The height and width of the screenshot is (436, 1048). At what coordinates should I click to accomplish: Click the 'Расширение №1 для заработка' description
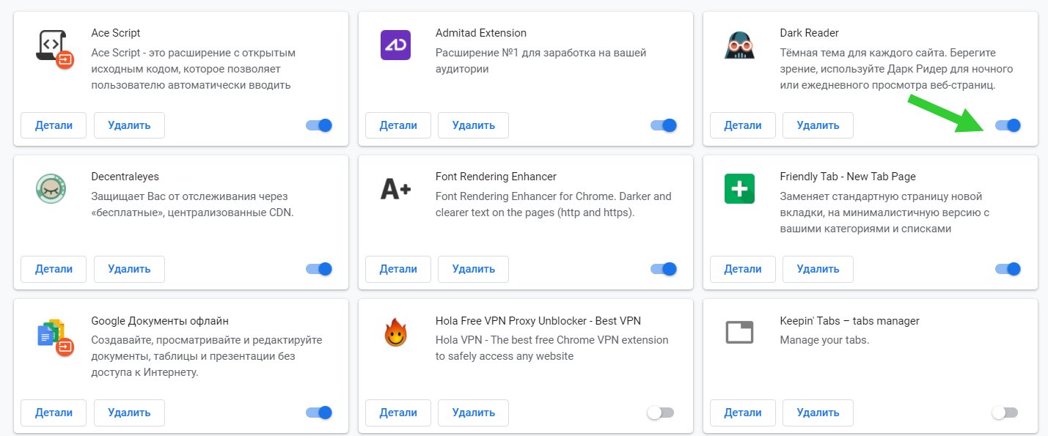[541, 61]
